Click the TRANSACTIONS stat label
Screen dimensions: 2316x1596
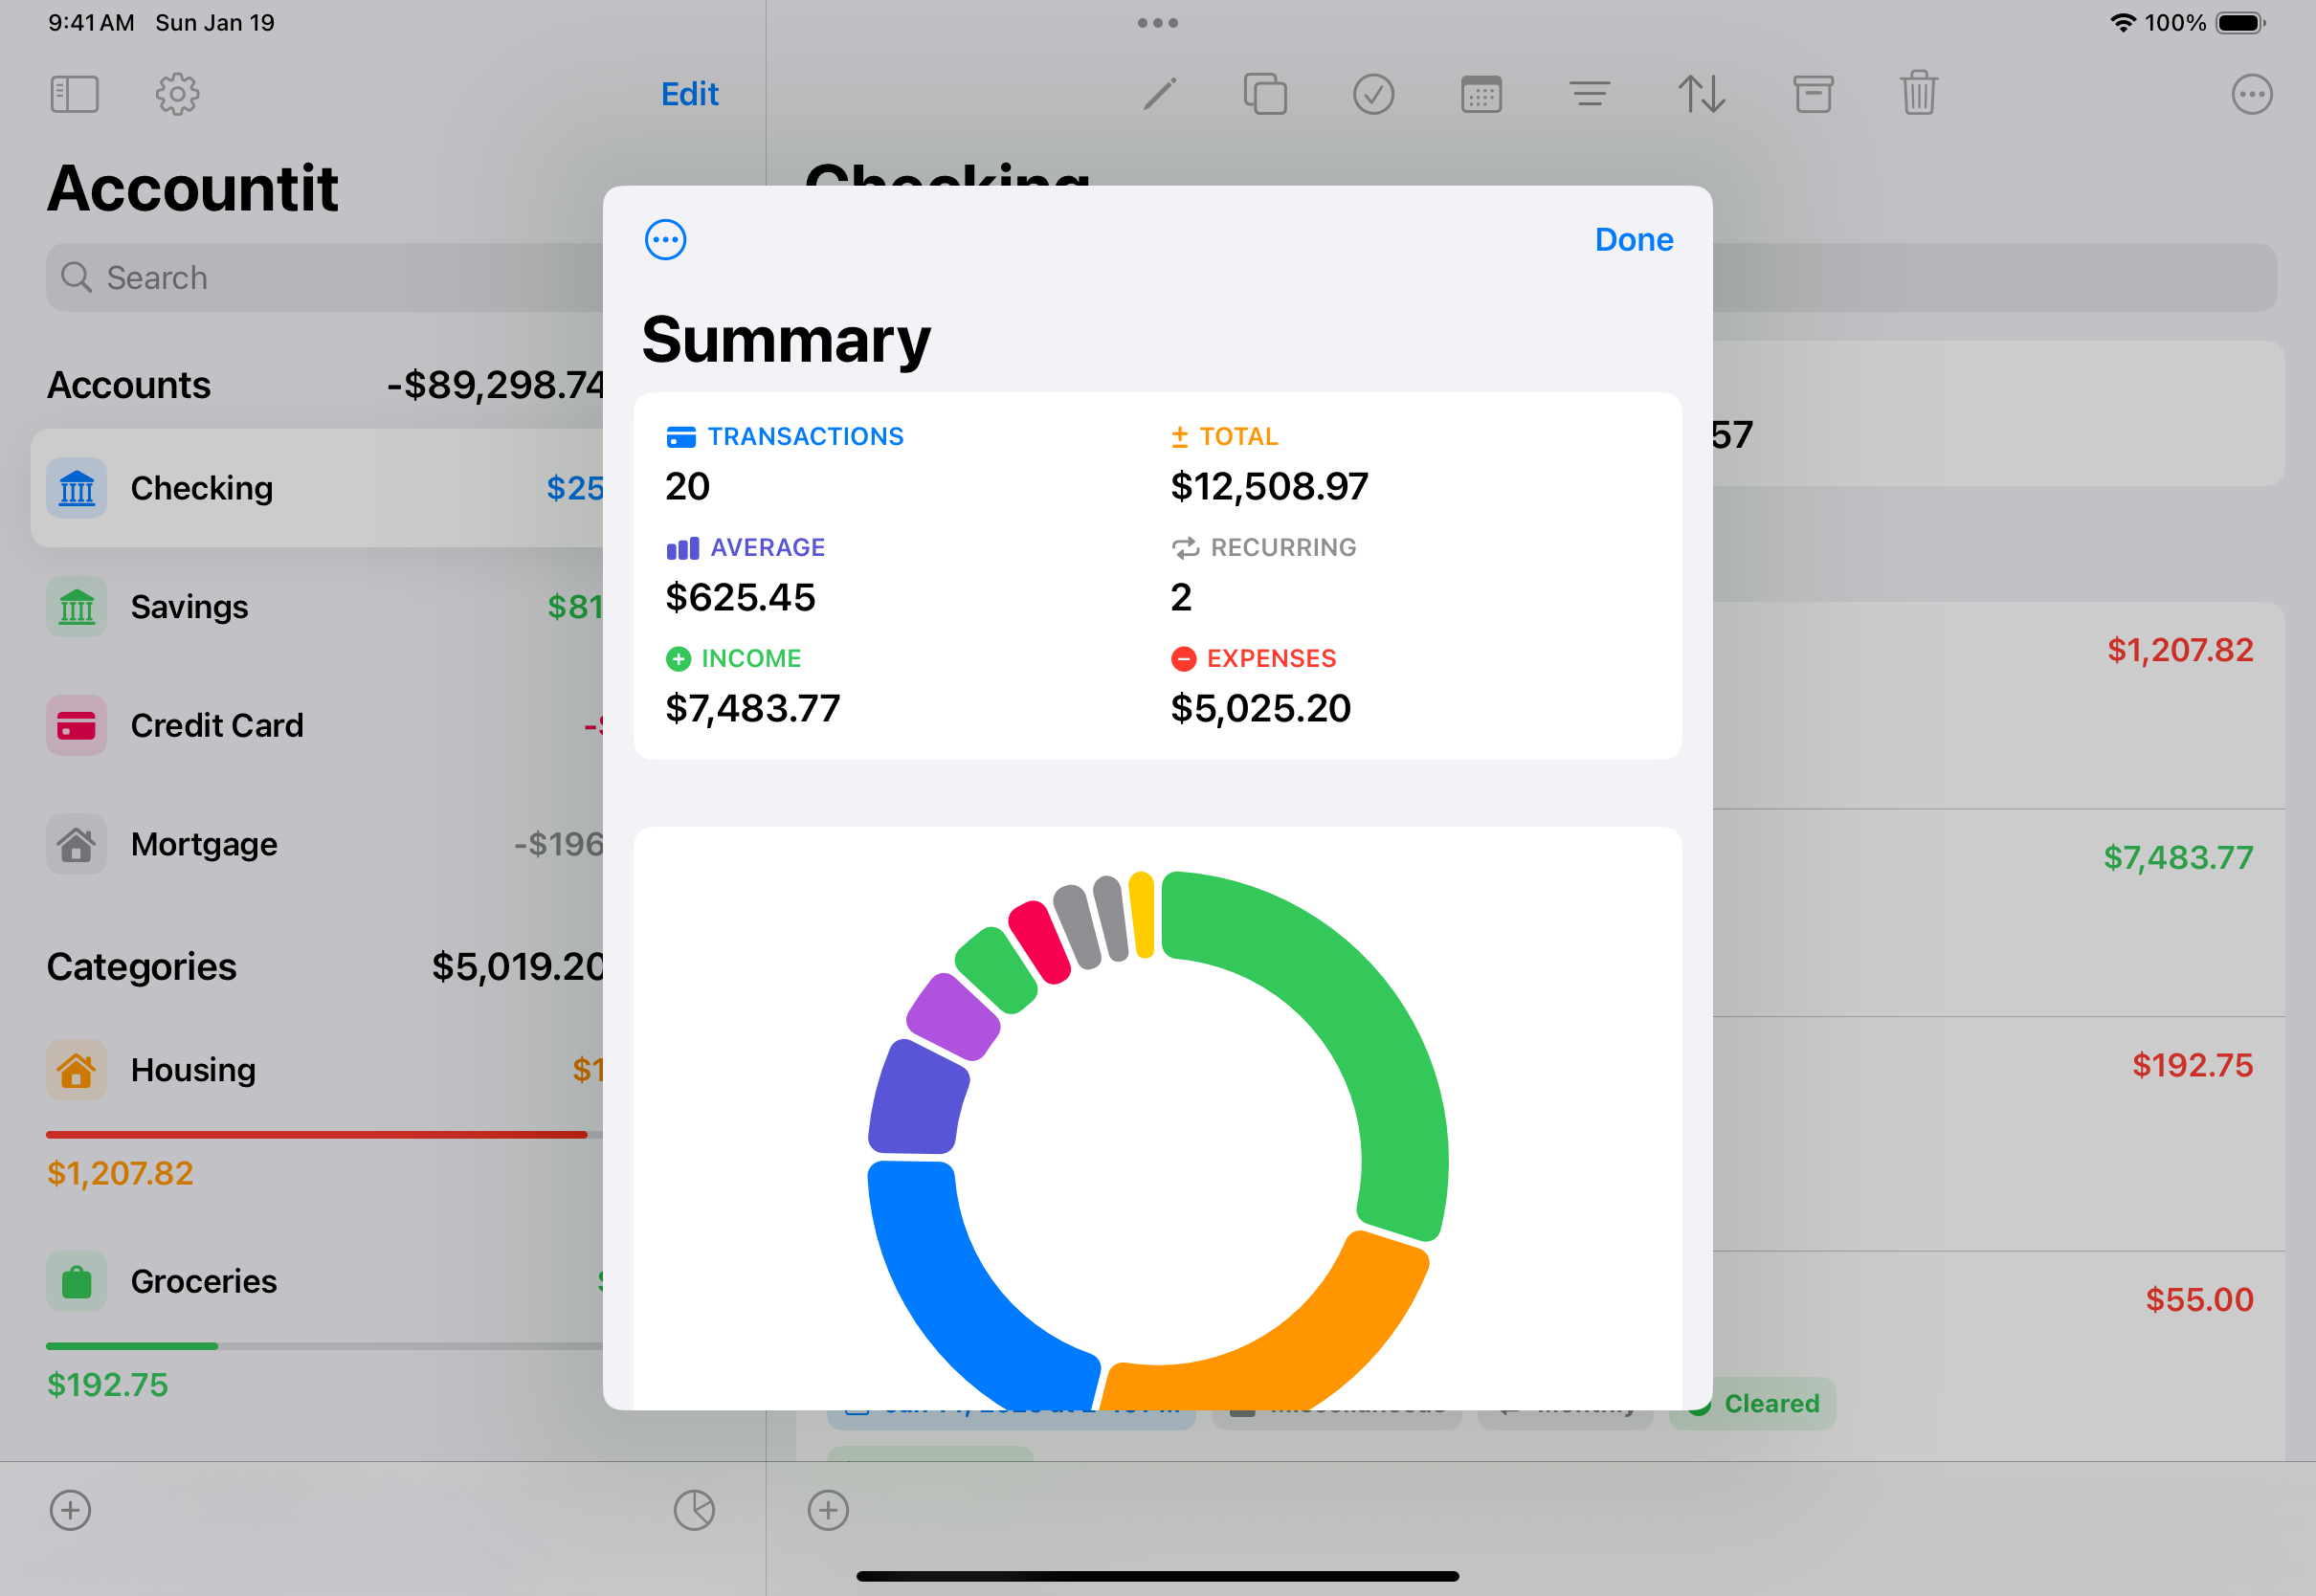click(x=805, y=437)
